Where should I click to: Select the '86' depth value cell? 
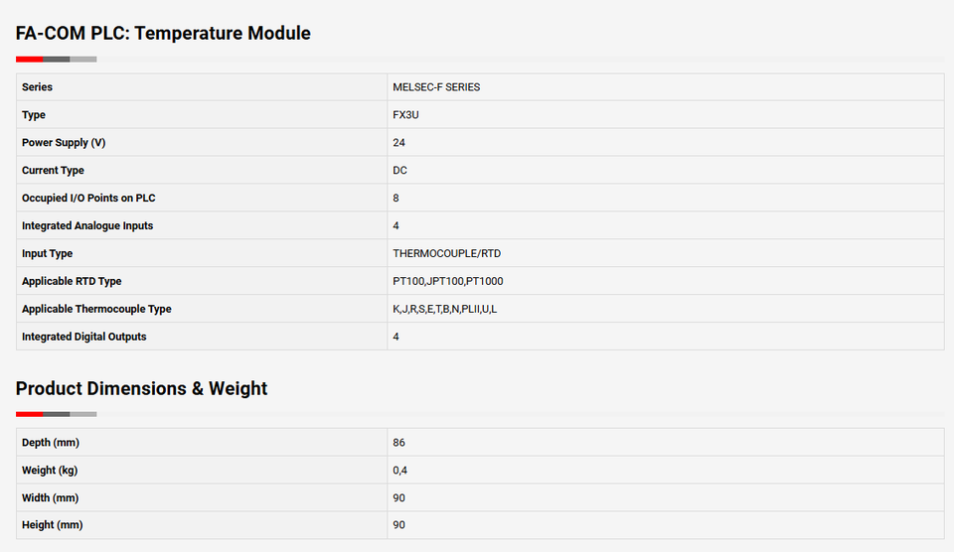(399, 443)
